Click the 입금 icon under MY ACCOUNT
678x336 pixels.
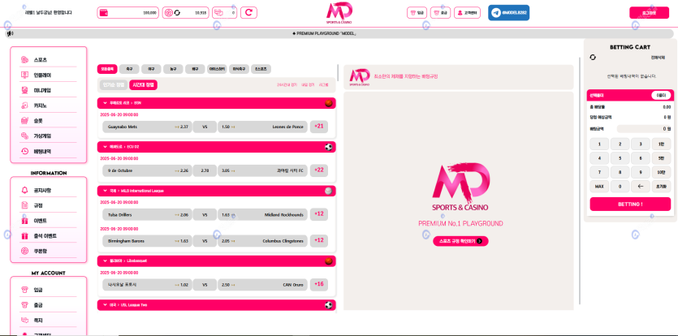click(x=24, y=290)
